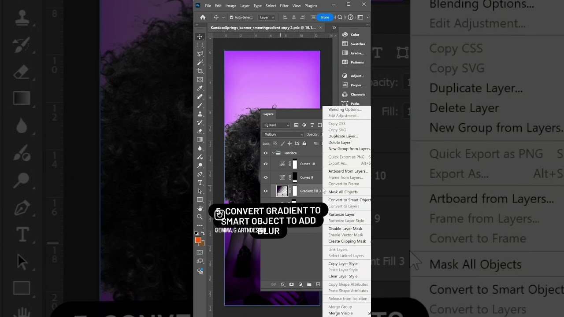Create new fill or adjustment layer icon
Screen dimensions: 564x317
point(301,284)
